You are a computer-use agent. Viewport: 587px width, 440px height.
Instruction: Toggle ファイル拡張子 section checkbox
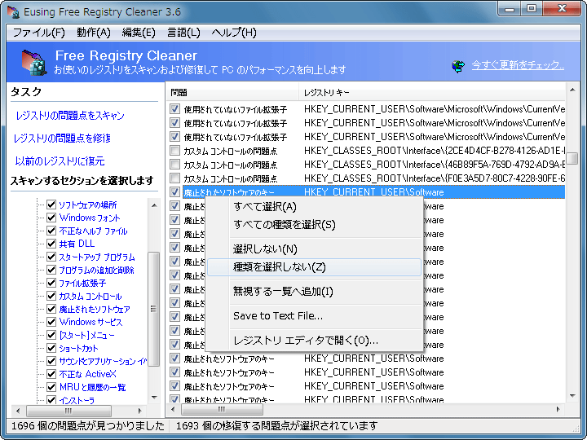pyautogui.click(x=51, y=283)
